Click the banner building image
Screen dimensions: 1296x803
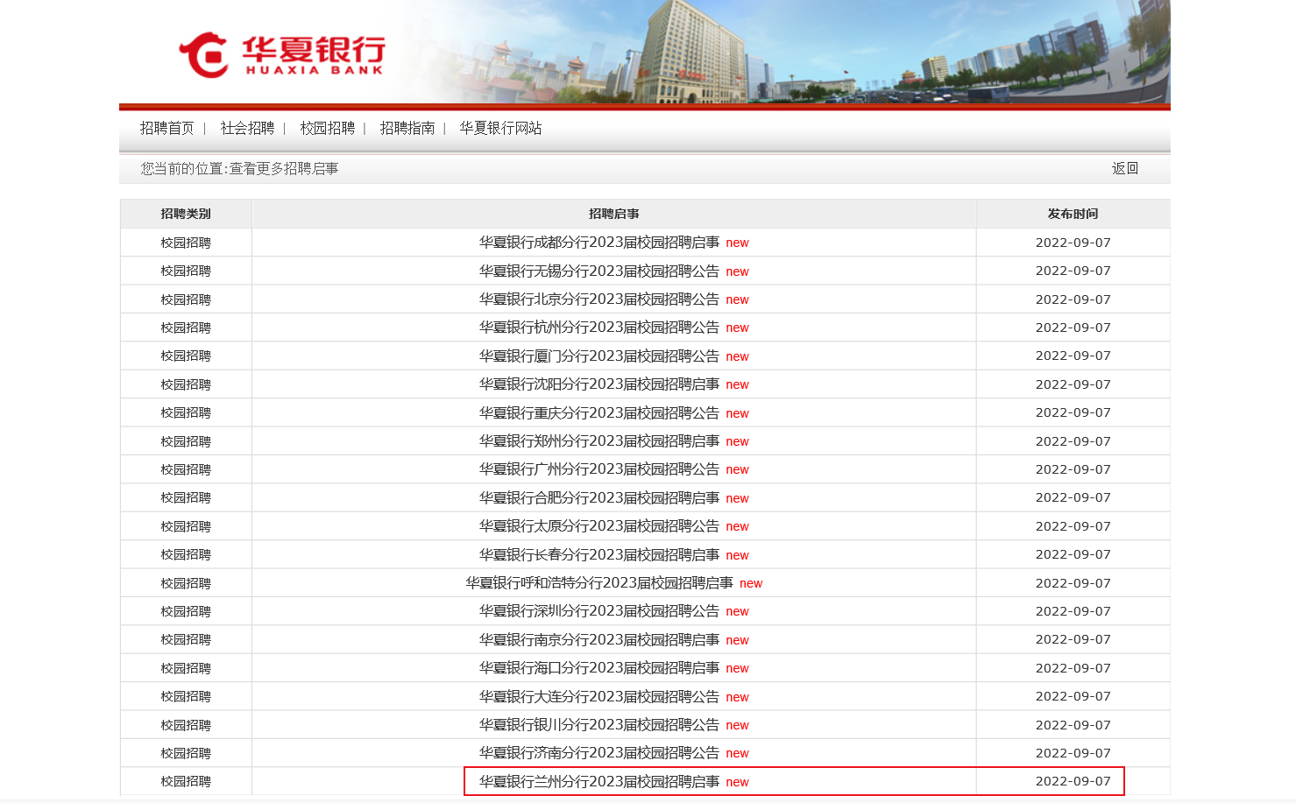(x=692, y=53)
